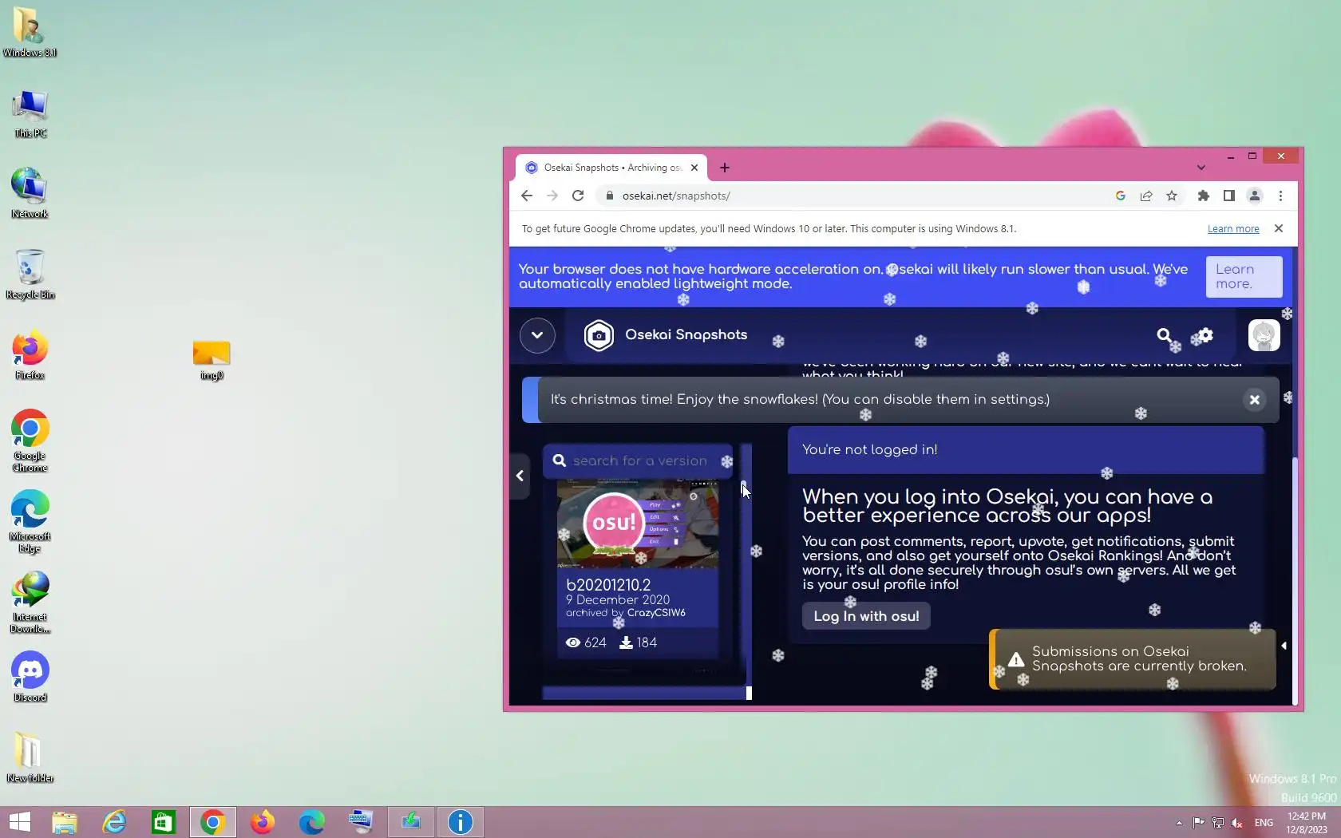Close the Osekai Snapshots tab
The height and width of the screenshot is (838, 1341).
pyautogui.click(x=694, y=168)
